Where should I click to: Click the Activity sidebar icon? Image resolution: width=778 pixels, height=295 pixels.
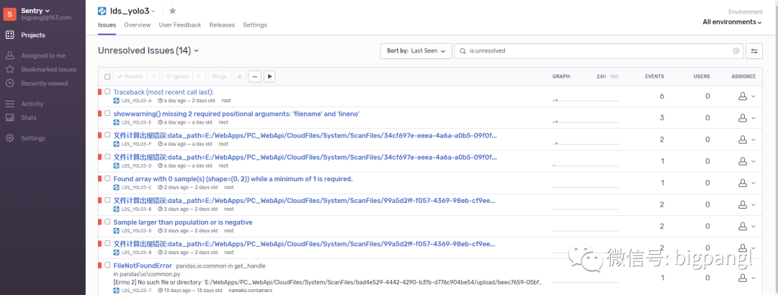(10, 104)
